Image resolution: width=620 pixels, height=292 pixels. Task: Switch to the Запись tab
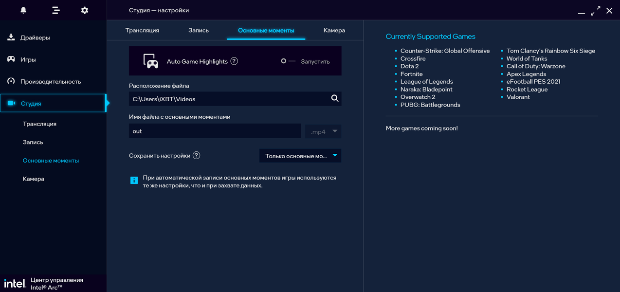(x=199, y=30)
